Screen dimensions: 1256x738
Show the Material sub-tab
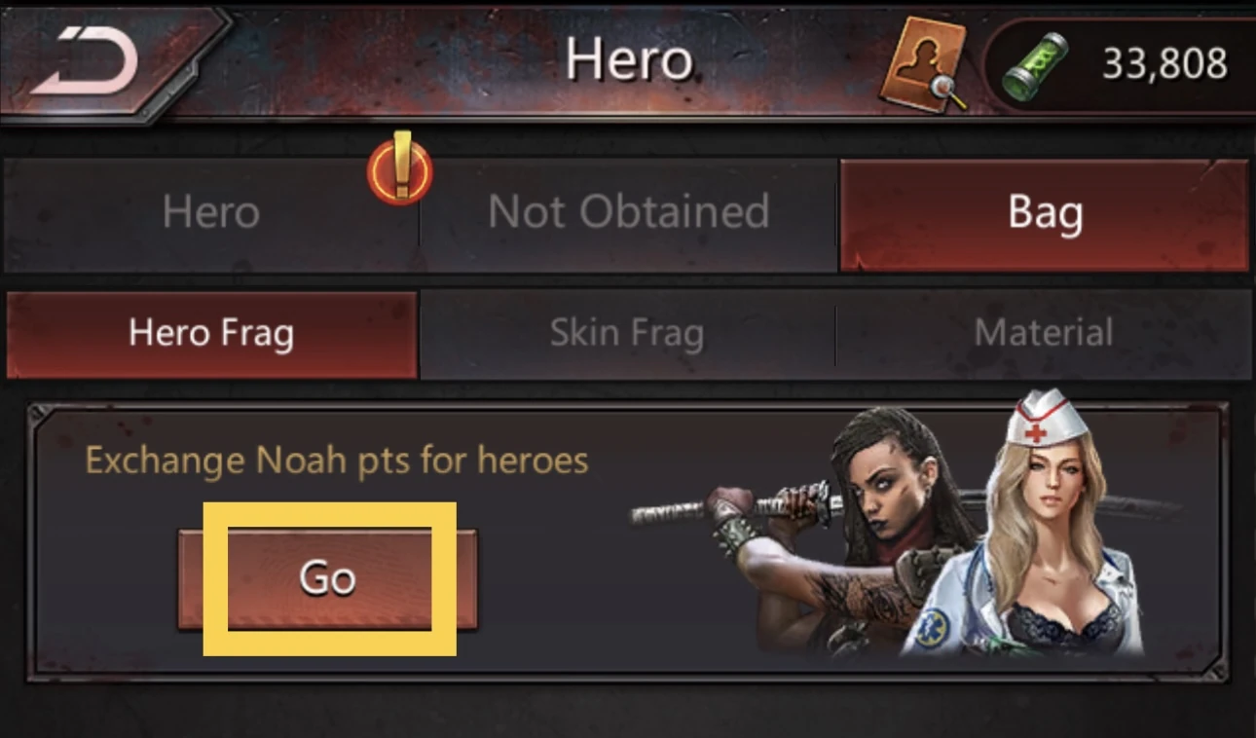(x=1044, y=334)
